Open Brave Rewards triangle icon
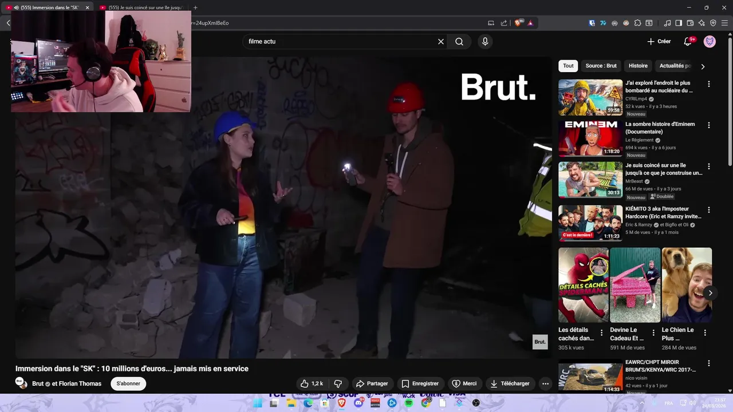 coord(531,23)
